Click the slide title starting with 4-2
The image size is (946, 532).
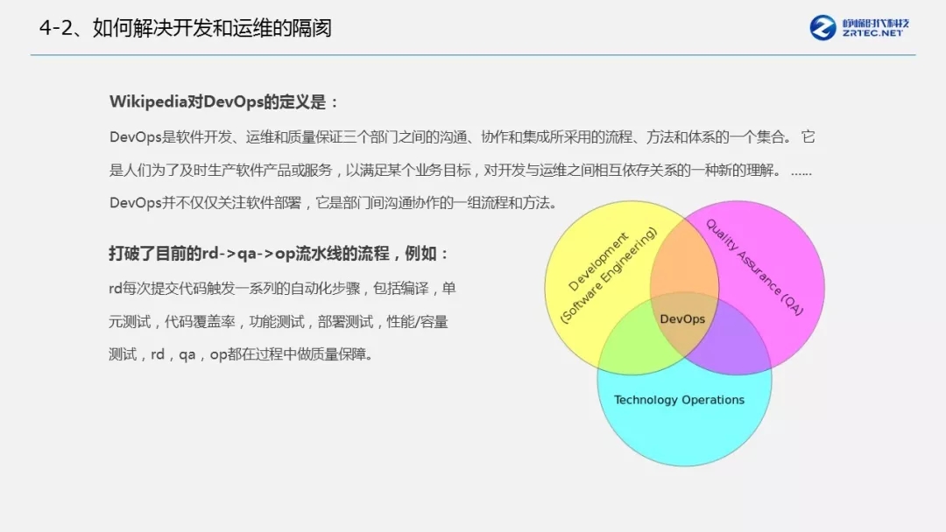[186, 28]
